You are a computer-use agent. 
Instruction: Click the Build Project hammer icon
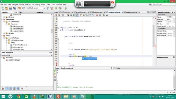[x=48, y=8]
